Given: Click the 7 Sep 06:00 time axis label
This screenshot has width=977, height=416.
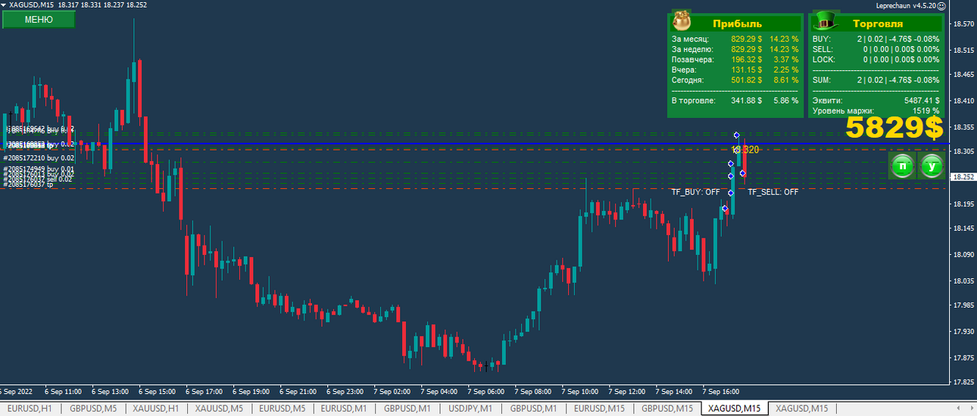Looking at the screenshot, I should tap(485, 392).
